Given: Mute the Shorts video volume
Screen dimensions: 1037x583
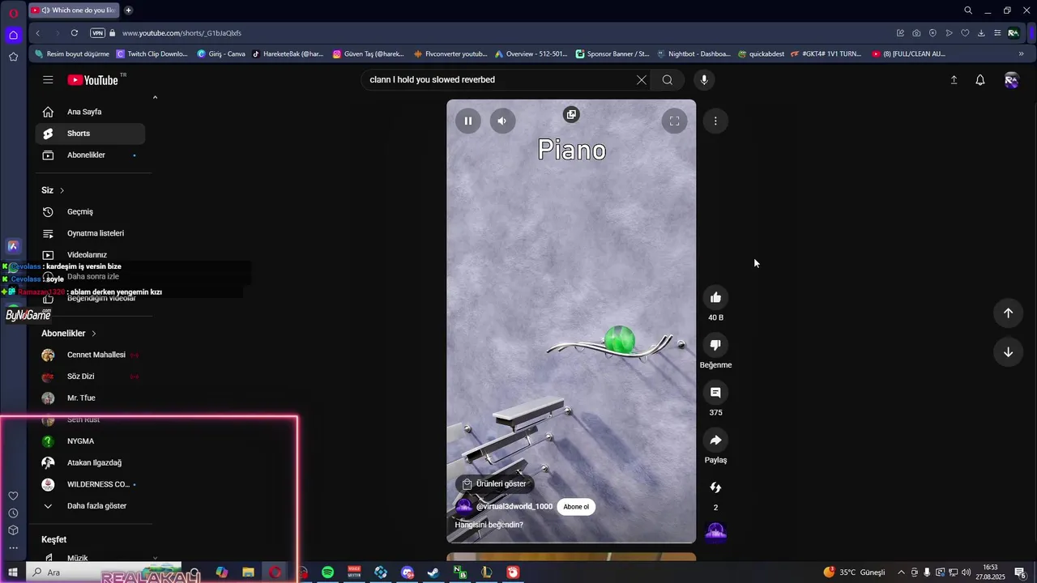Looking at the screenshot, I should 502,121.
